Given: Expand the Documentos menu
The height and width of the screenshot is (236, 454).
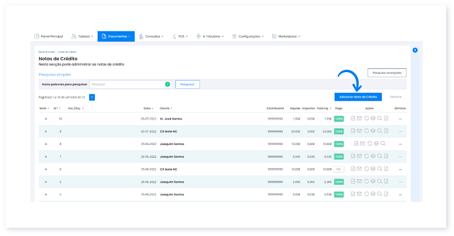Looking at the screenshot, I should [116, 36].
